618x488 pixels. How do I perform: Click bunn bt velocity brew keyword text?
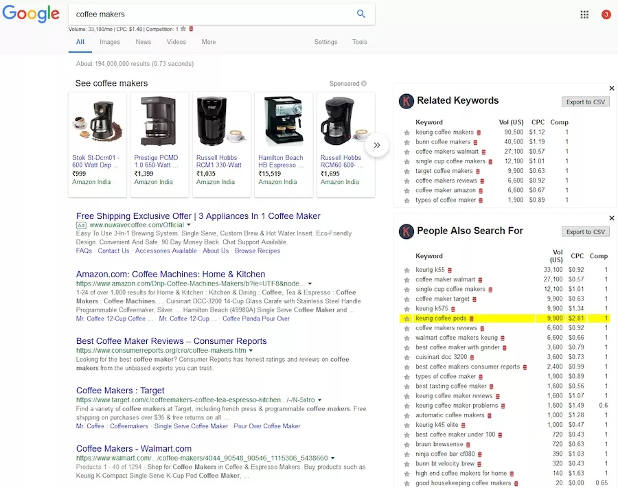coord(445,463)
